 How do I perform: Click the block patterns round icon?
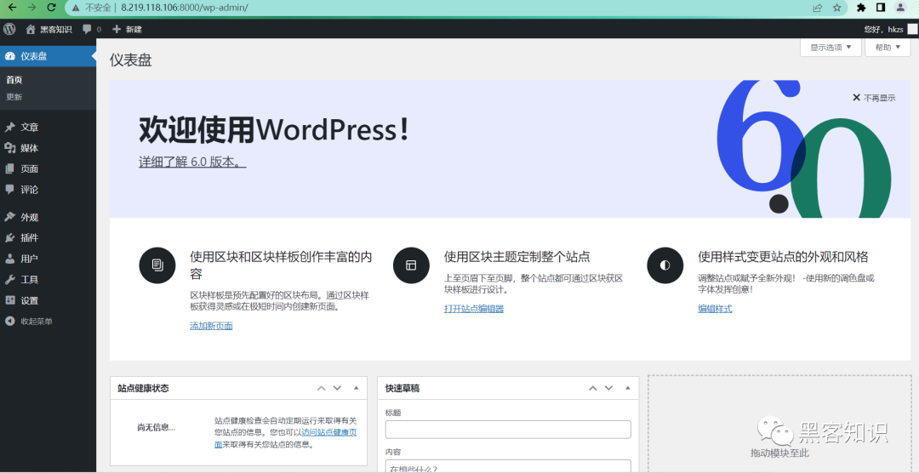pos(157,265)
